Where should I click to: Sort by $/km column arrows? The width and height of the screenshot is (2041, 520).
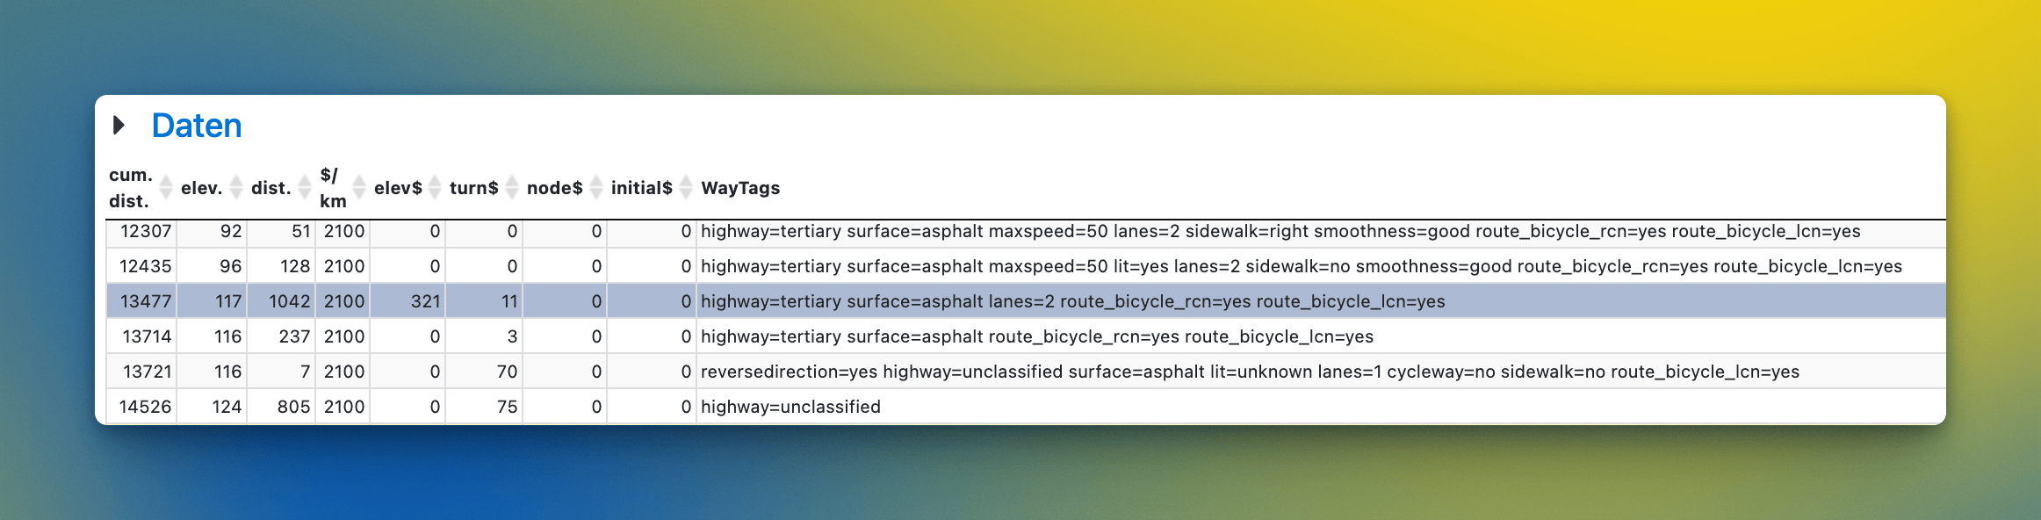click(359, 187)
